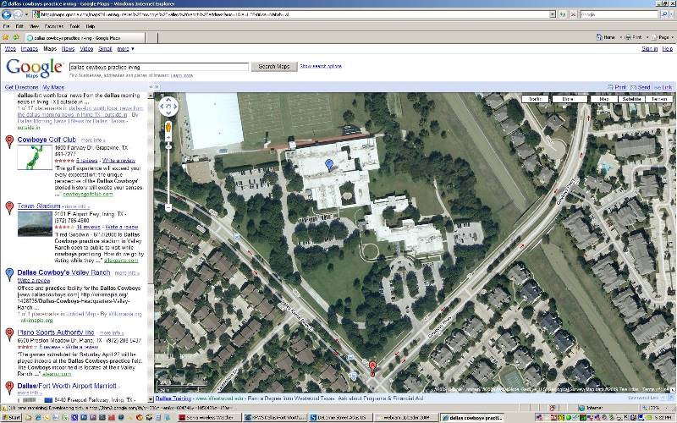Click the blue marker on the building

[329, 164]
